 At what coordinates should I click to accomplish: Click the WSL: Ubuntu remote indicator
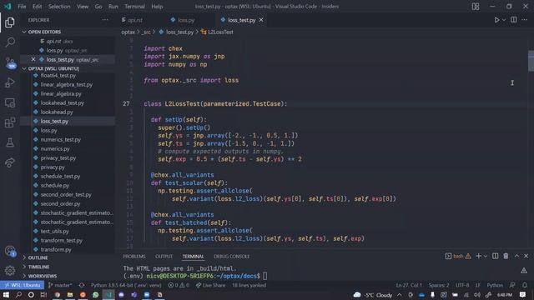click(23, 285)
